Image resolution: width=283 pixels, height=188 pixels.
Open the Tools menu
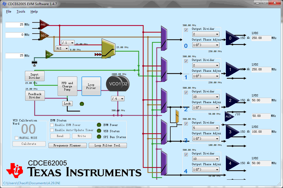click(x=21, y=11)
